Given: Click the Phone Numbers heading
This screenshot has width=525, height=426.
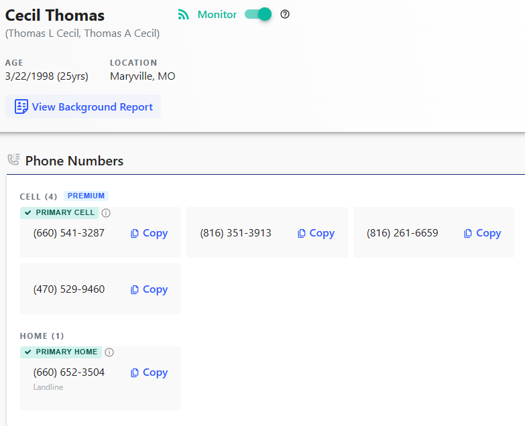Looking at the screenshot, I should [x=74, y=161].
